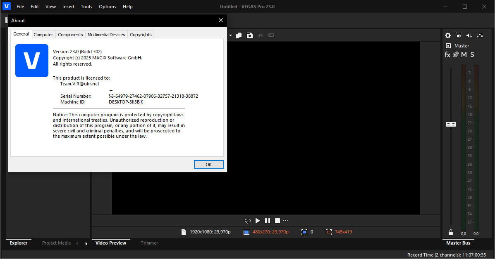Save snapshot to file icon
The width and height of the screenshot is (495, 259).
pyautogui.click(x=250, y=35)
